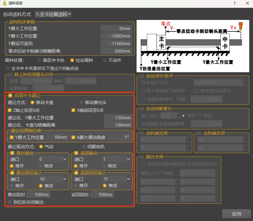Select 伺服电机 as drive method
The width and height of the screenshot is (253, 221).
pyautogui.click(x=84, y=147)
